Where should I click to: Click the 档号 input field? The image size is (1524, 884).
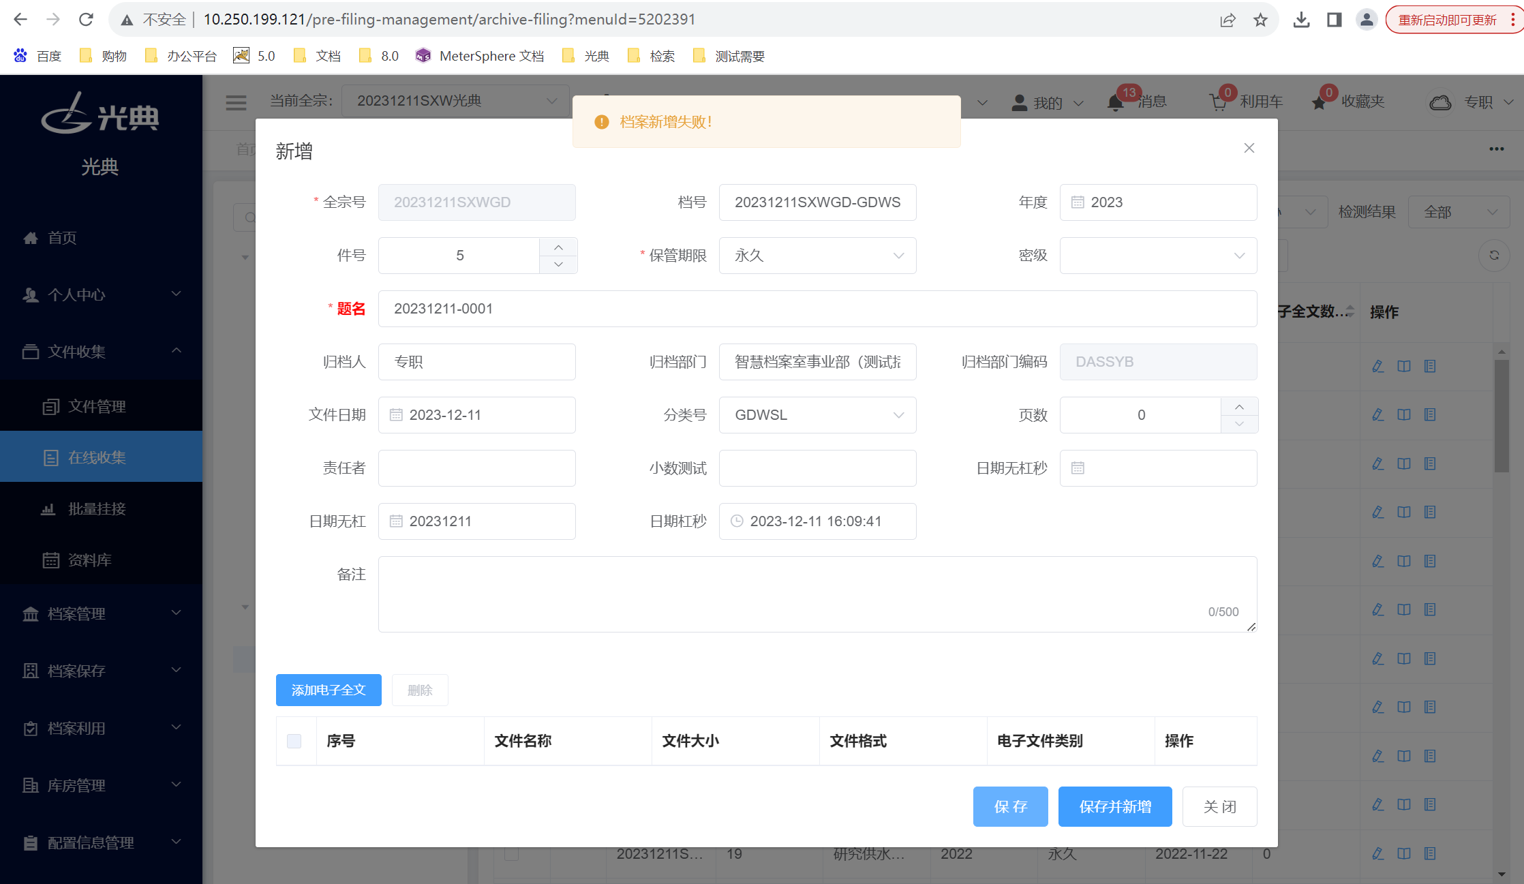pos(817,202)
